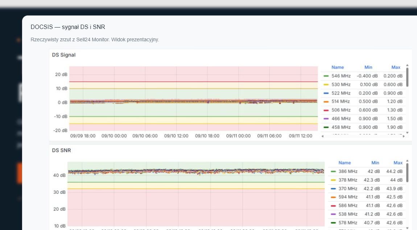The width and height of the screenshot is (417, 230).
Task: Click the DS Signal legend vertical scrollbar thumb
Action: click(x=407, y=77)
